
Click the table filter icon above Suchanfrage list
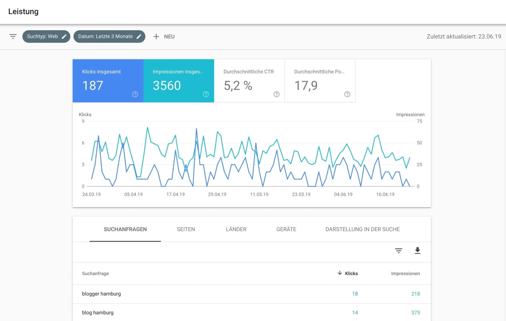click(399, 251)
